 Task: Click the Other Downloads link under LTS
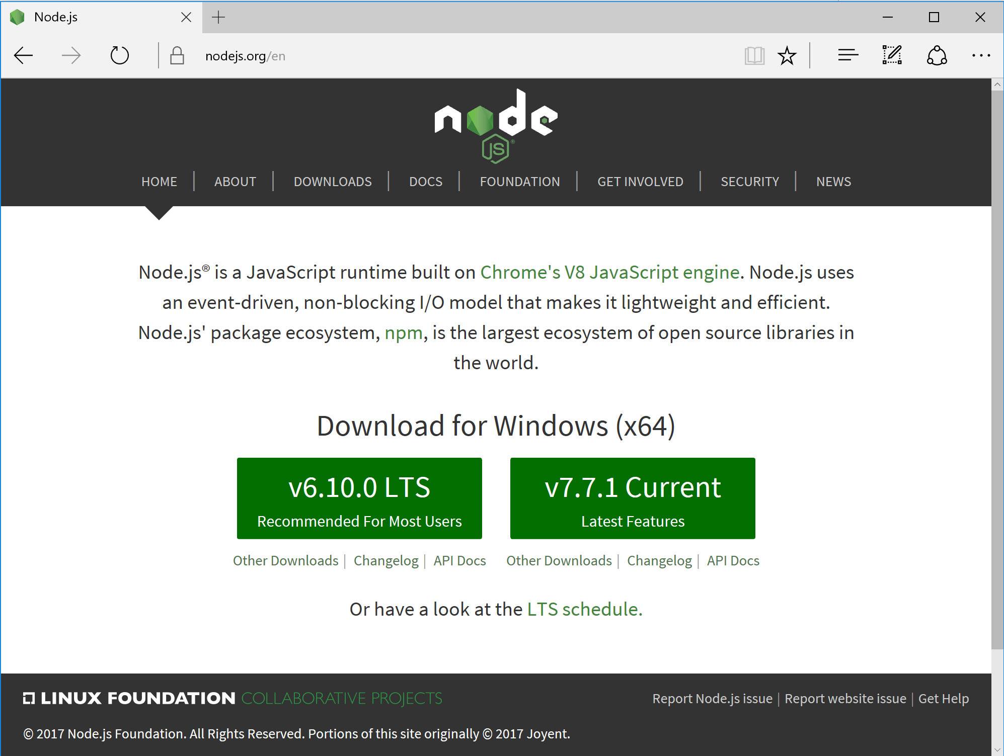coord(287,560)
